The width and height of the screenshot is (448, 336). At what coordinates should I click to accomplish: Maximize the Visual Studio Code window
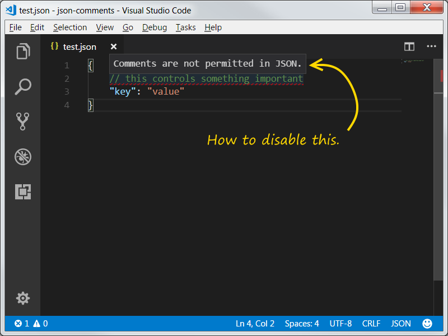tap(400, 7)
